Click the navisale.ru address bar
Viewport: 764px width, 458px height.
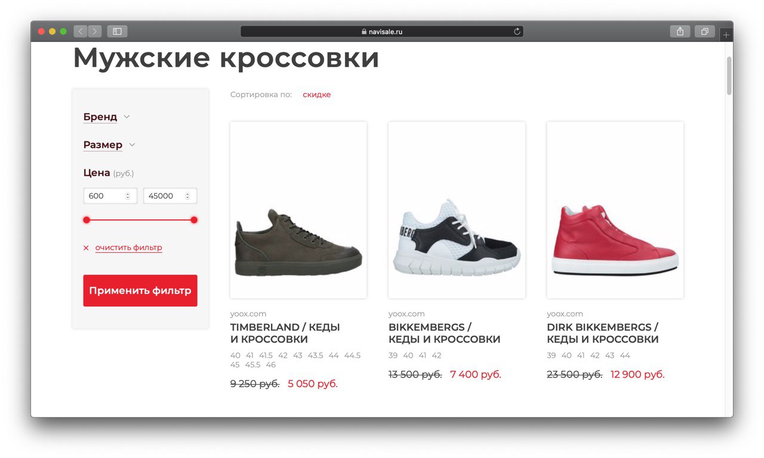click(x=382, y=32)
